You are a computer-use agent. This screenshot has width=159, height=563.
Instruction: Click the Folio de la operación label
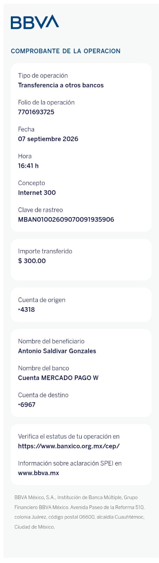pyautogui.click(x=46, y=102)
